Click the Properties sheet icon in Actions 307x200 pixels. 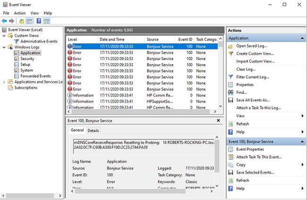[x=230, y=85]
